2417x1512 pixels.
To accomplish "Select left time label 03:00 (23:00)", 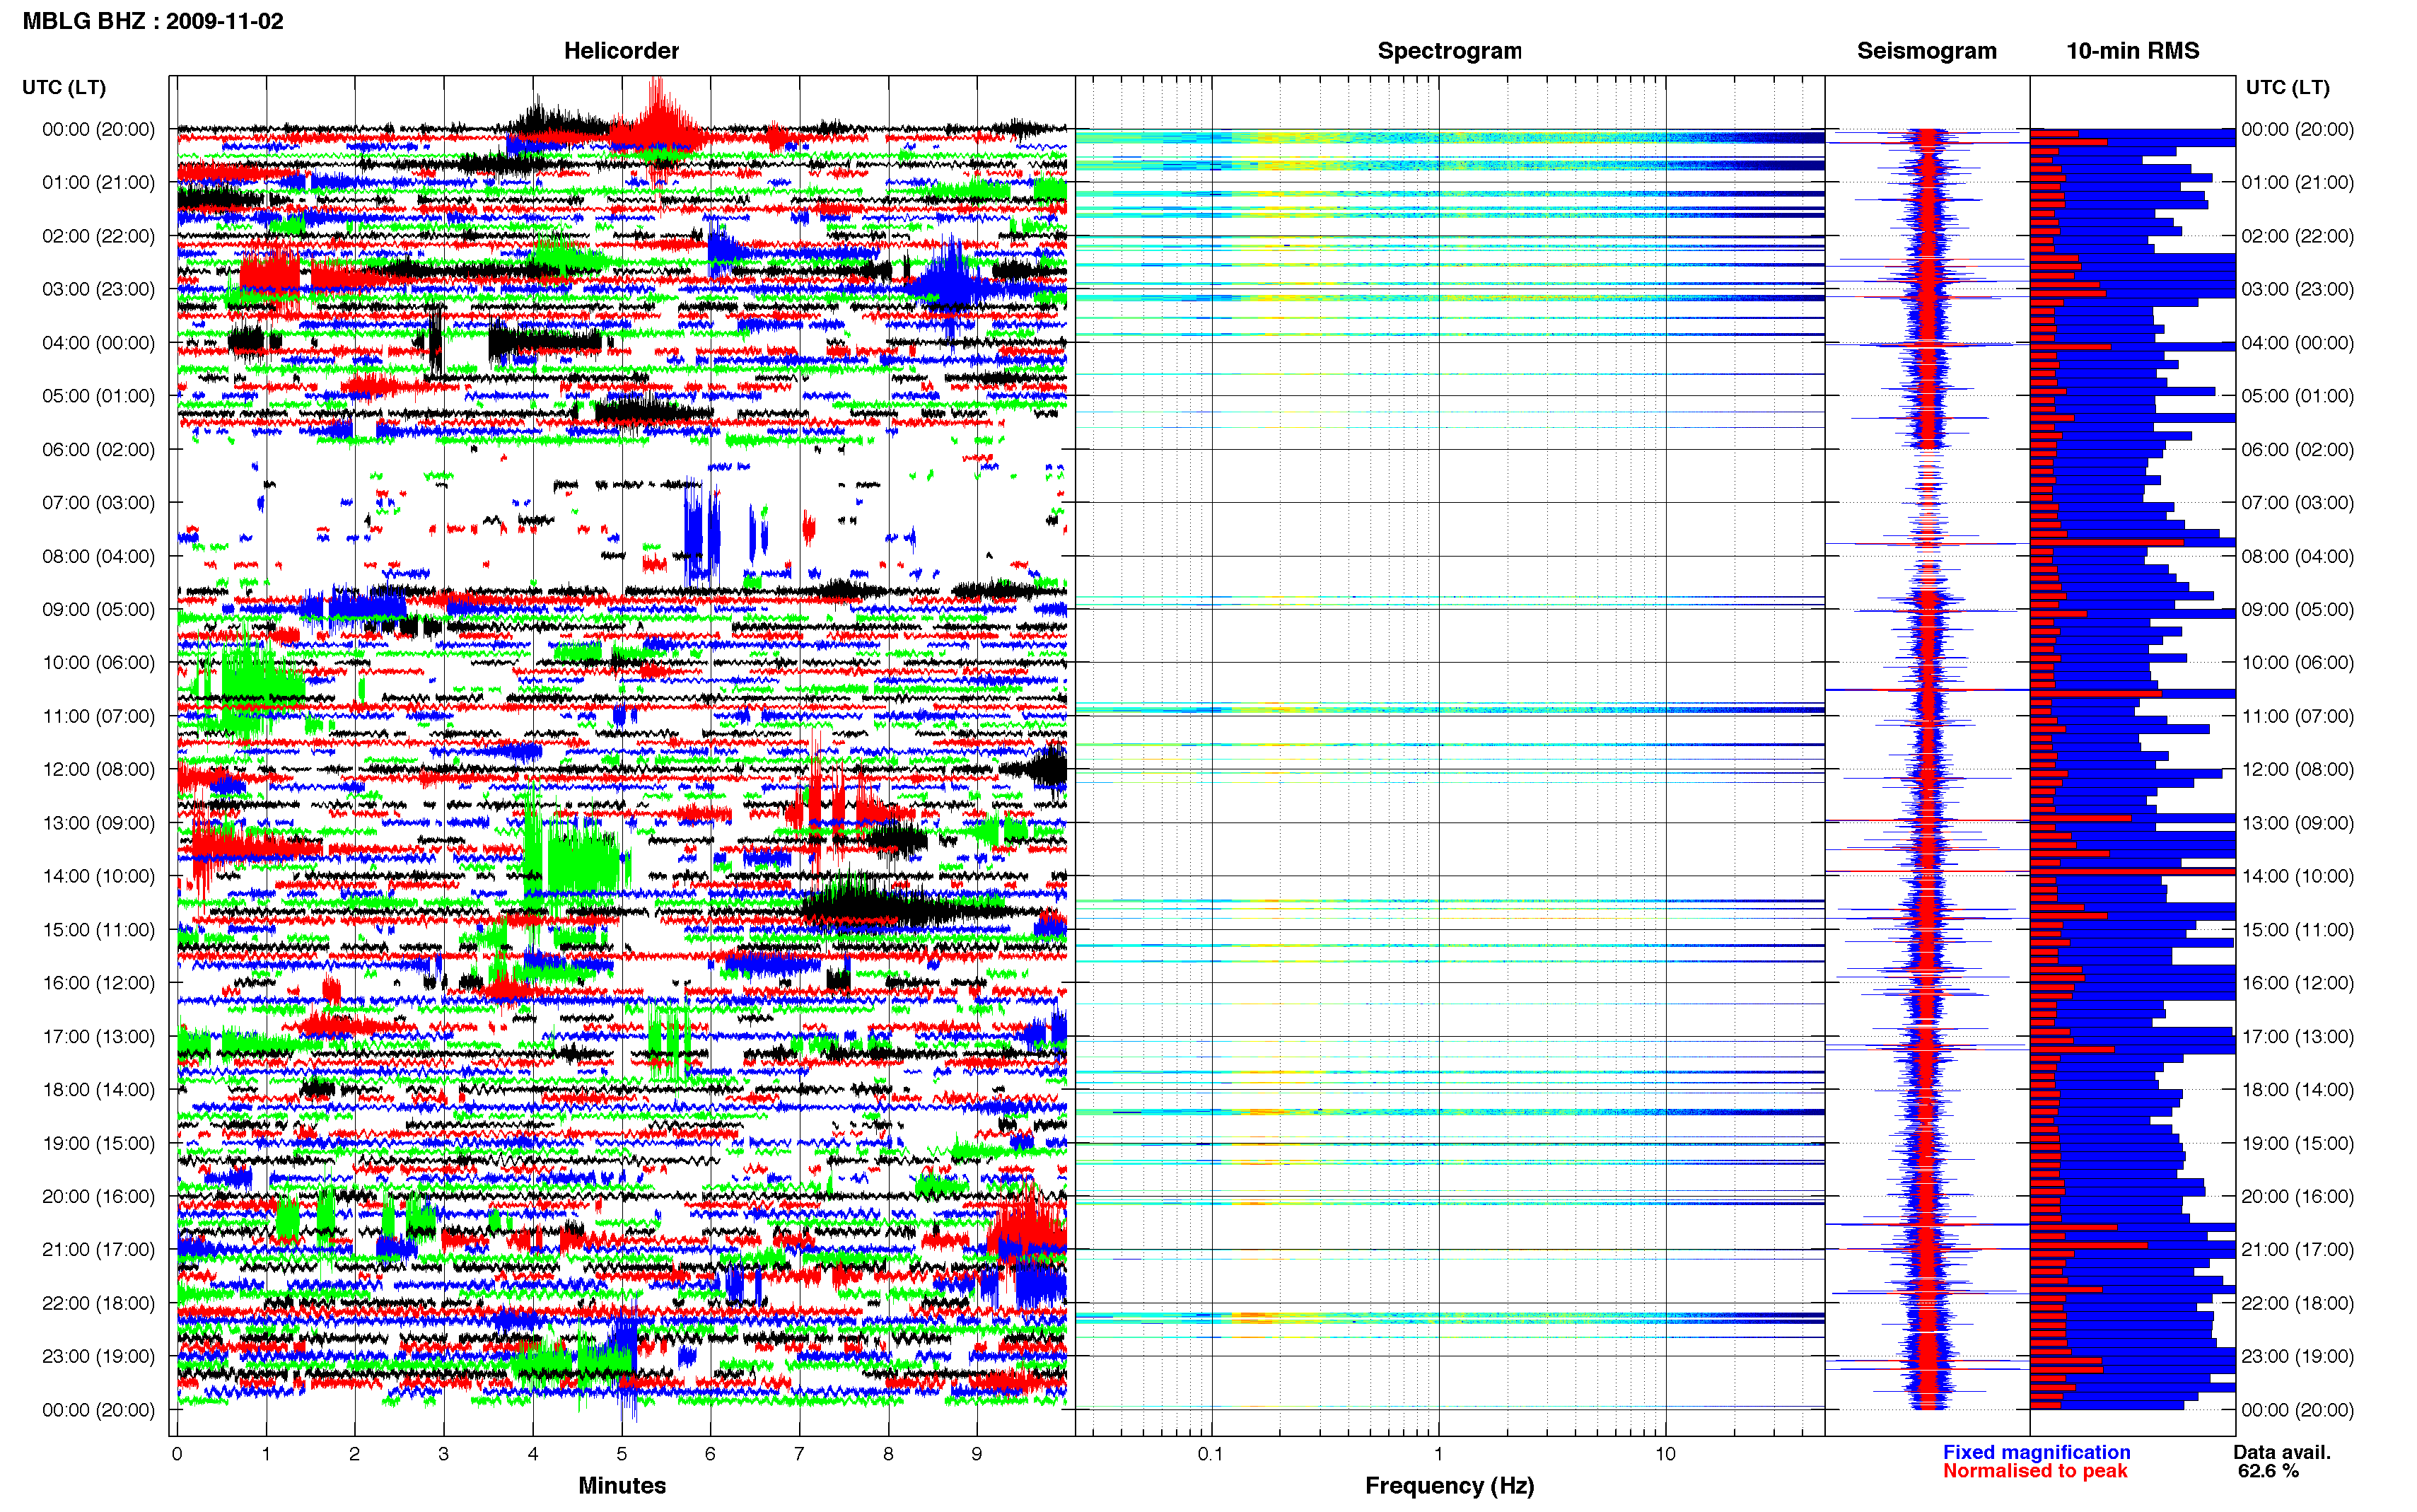I will tap(98, 289).
